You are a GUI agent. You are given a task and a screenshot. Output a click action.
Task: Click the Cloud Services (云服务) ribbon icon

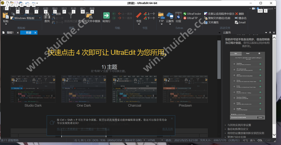click(x=170, y=15)
